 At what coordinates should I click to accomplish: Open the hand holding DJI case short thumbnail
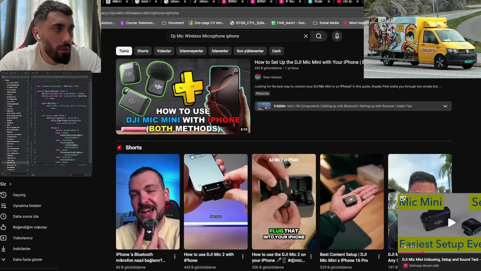click(352, 202)
